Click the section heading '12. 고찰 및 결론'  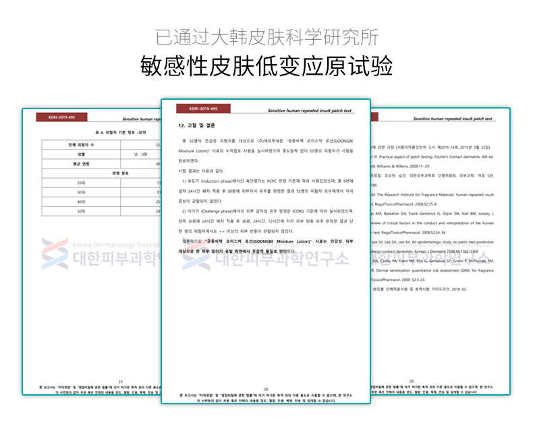point(196,125)
